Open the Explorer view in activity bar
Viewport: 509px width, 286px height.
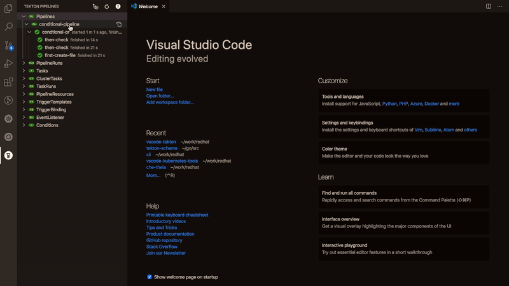tap(8, 8)
